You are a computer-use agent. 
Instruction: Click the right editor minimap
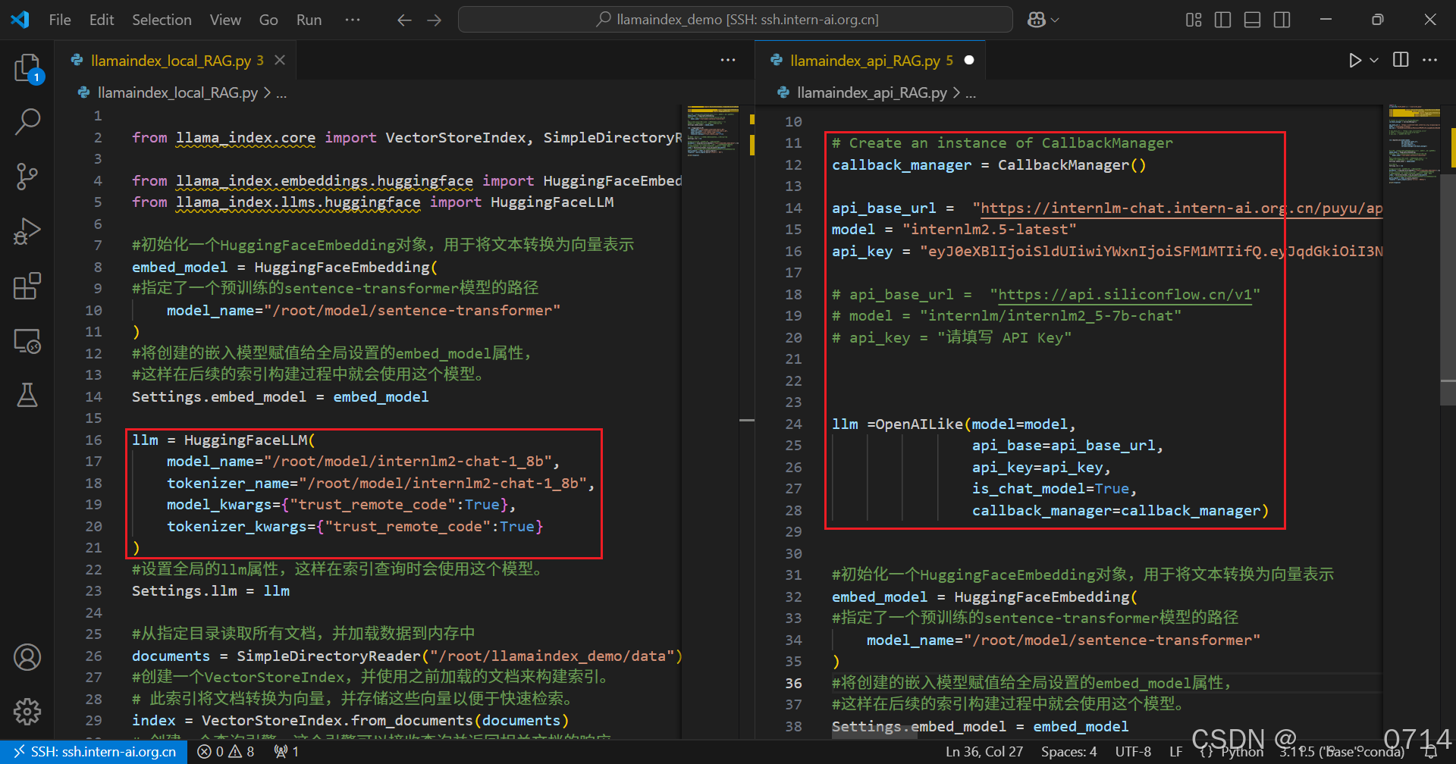pyautogui.click(x=1414, y=144)
